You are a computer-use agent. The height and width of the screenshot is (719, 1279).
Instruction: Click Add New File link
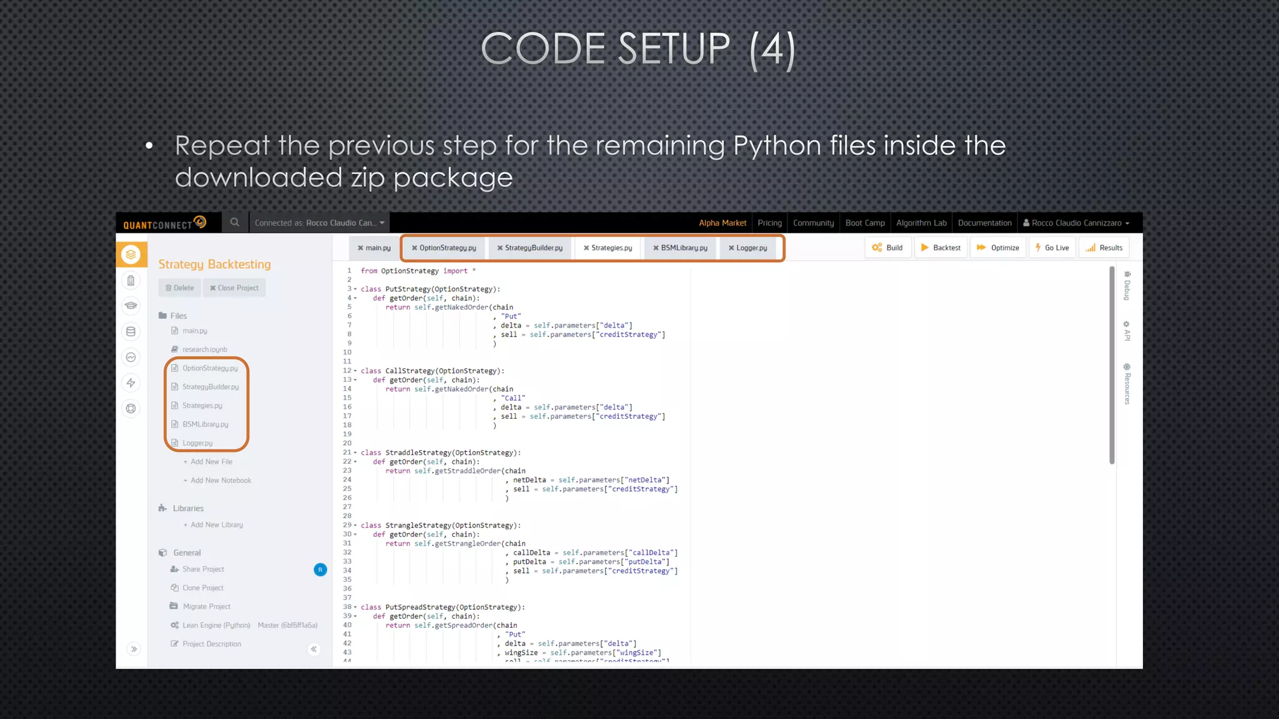click(210, 462)
